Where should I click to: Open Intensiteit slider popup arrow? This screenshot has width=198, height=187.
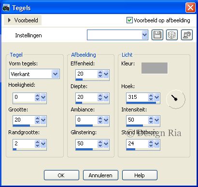[157, 120]
